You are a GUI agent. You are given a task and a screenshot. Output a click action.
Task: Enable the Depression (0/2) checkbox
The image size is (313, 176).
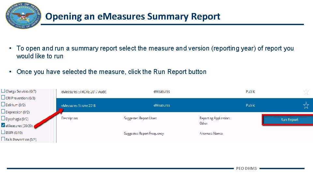pyautogui.click(x=3, y=111)
